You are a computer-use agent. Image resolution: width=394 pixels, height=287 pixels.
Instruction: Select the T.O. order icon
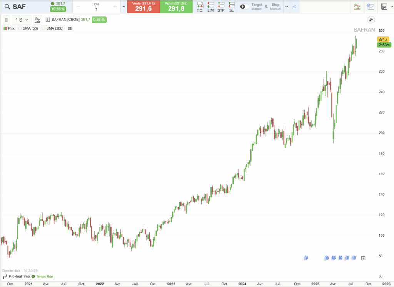point(200,7)
